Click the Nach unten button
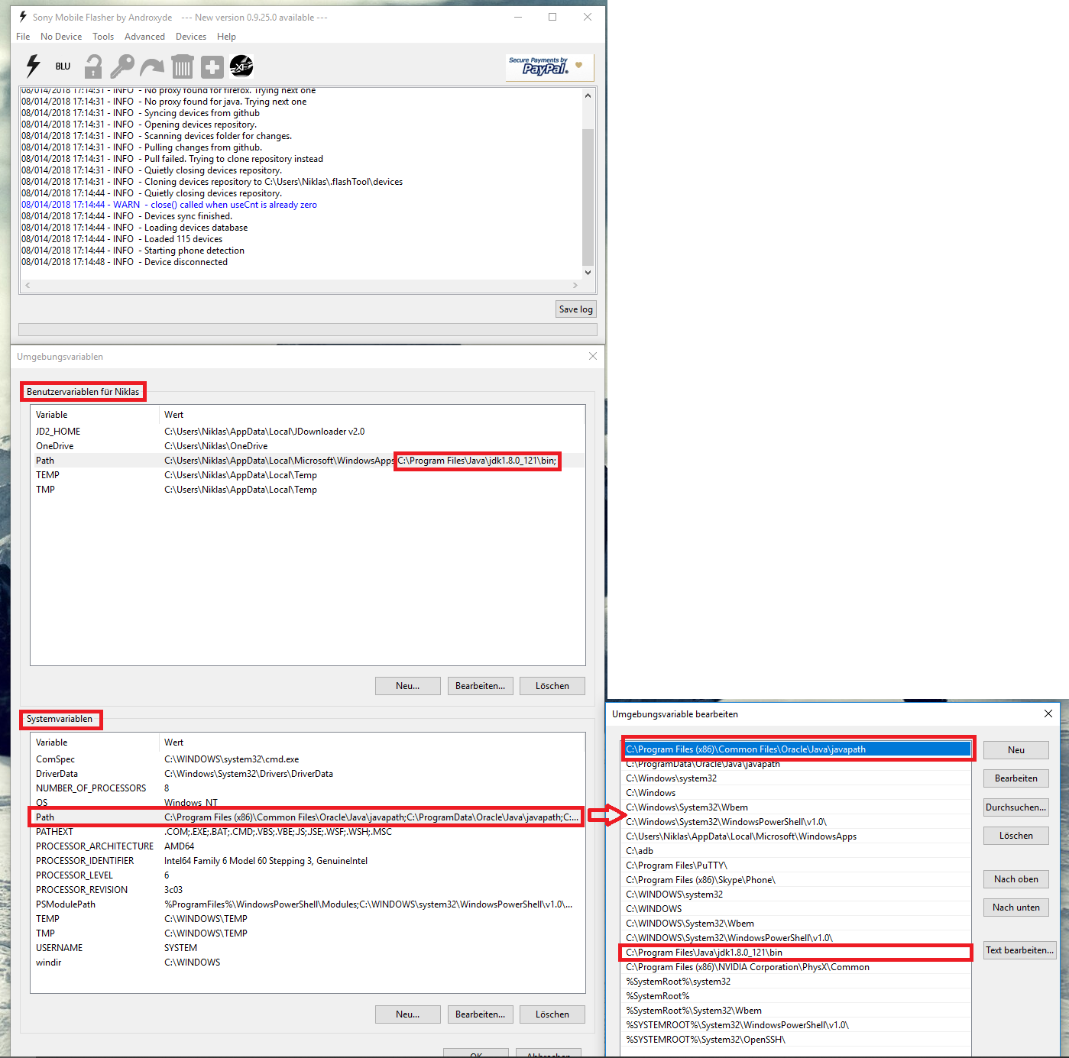The image size is (1069, 1058). (x=1016, y=908)
